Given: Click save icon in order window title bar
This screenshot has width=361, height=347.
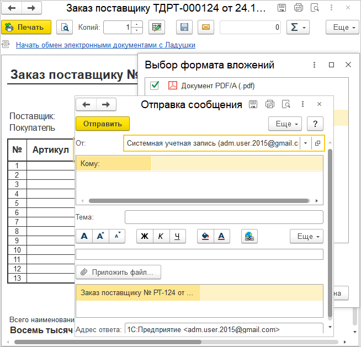Looking at the screenshot, I should (282, 8).
